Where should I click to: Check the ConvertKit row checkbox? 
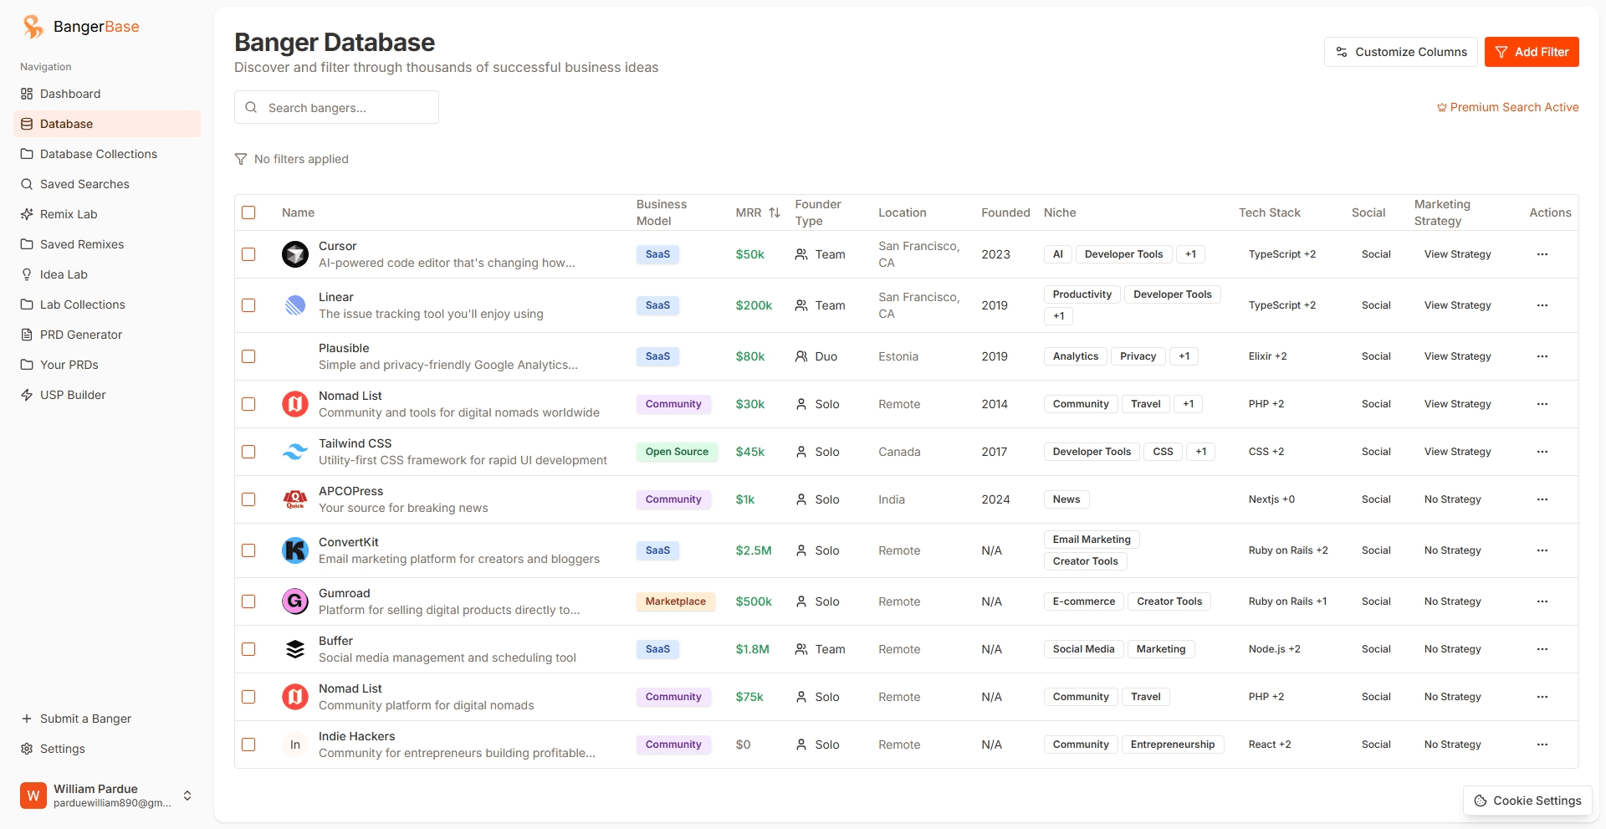coord(248,550)
